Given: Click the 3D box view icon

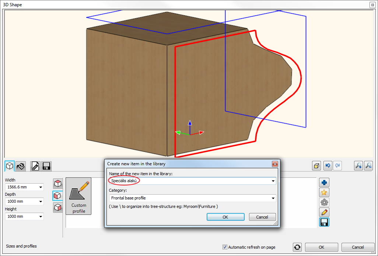Looking at the screenshot, I should [316, 166].
